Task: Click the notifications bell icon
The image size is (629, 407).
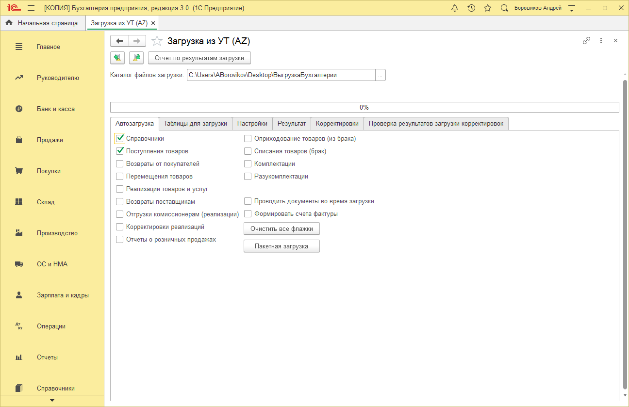Action: 455,8
